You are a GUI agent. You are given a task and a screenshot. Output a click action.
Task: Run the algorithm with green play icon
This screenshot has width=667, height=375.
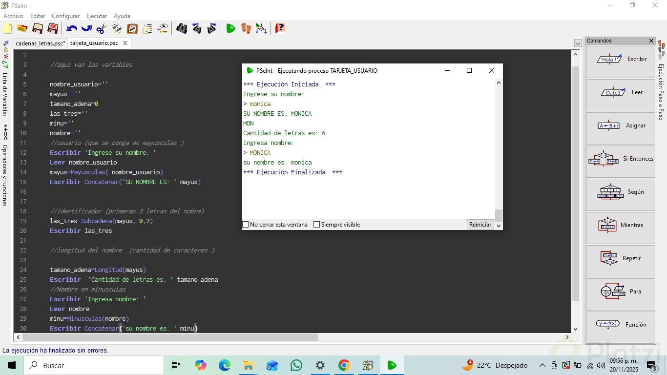click(x=230, y=29)
